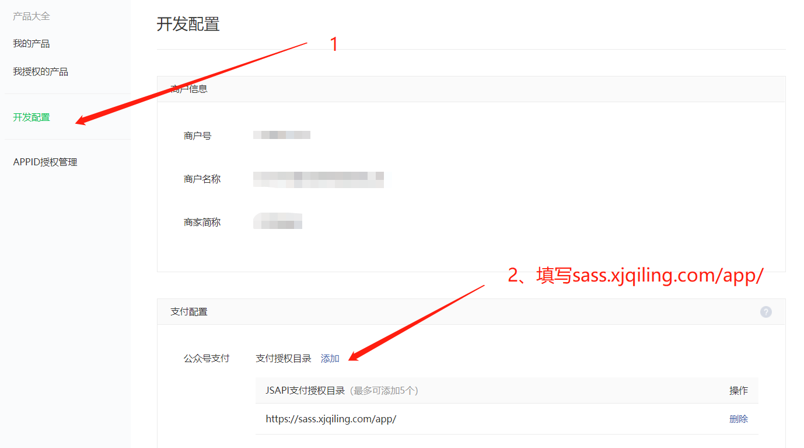
Task: Click the 开发配置 page title
Action: 188,24
